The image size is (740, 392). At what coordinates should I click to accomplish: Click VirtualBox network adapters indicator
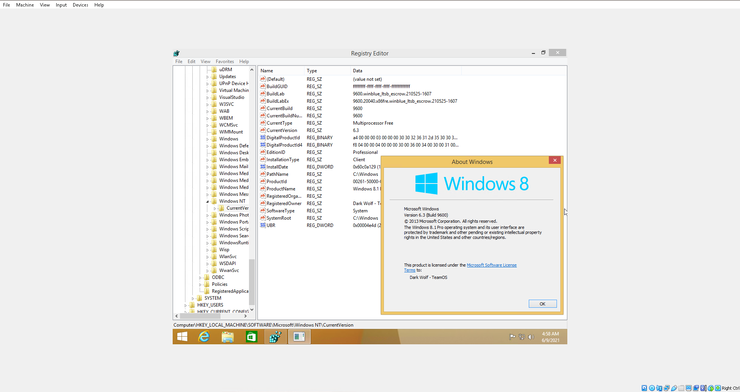click(x=666, y=388)
